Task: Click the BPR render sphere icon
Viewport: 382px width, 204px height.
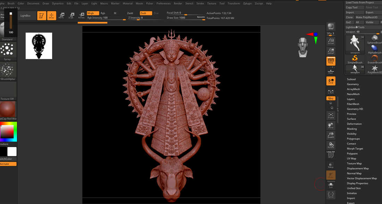Action: click(331, 26)
